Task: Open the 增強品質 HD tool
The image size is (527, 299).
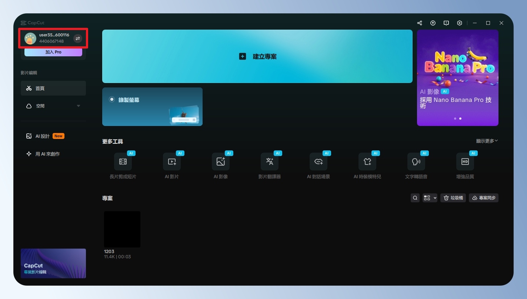Action: tap(465, 162)
